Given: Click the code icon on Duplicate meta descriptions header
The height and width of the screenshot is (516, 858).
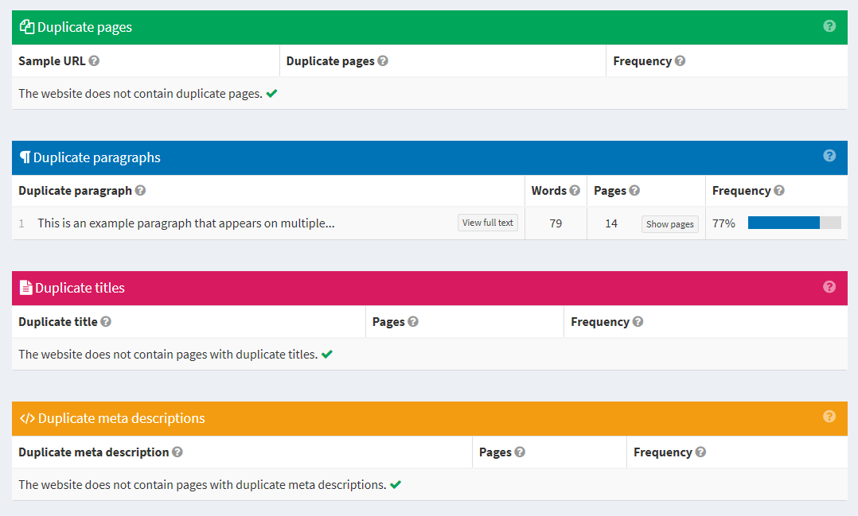Looking at the screenshot, I should point(27,417).
